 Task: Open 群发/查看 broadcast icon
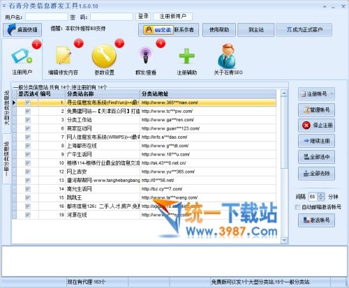146,55
